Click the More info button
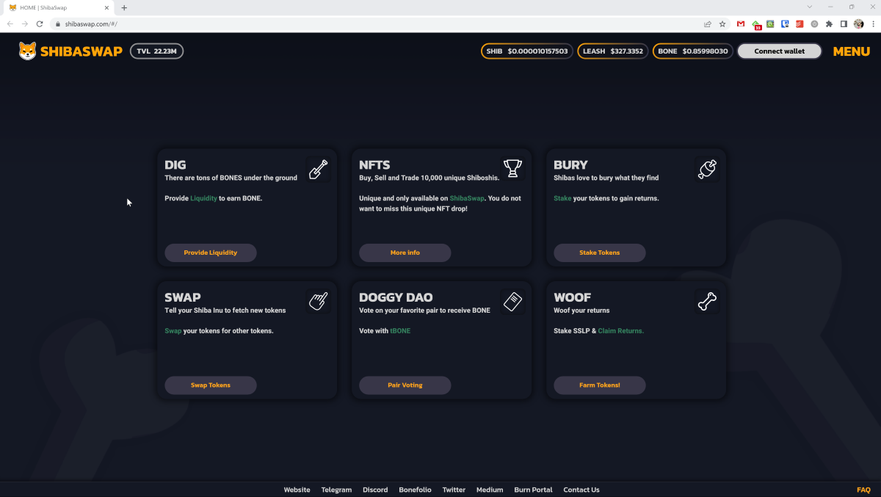Viewport: 881px width, 497px height. [x=405, y=253]
